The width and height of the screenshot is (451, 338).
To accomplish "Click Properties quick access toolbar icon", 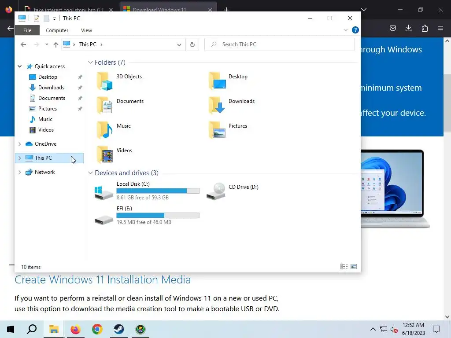I will [x=37, y=18].
